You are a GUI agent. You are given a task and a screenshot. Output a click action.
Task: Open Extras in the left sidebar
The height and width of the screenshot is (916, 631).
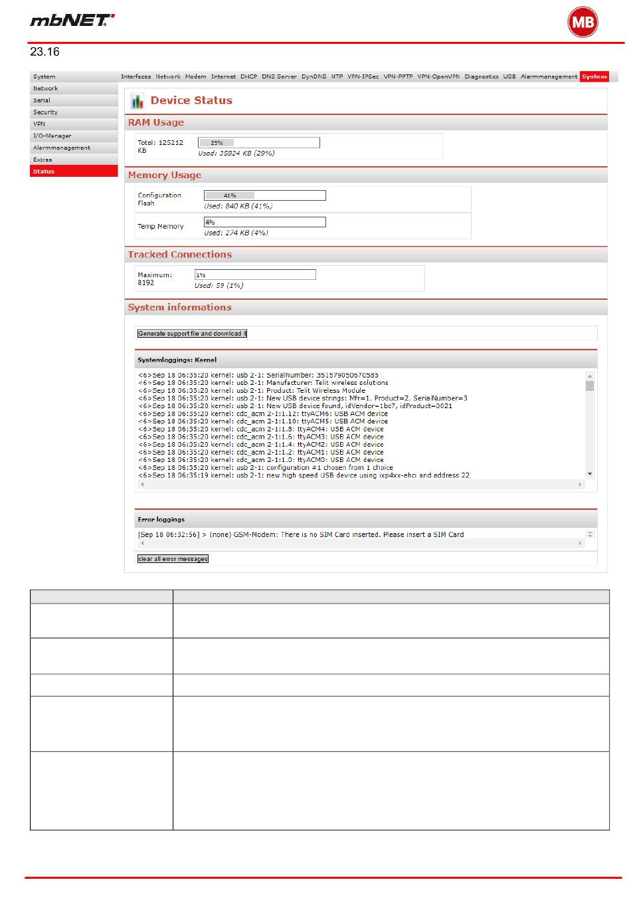(x=74, y=160)
